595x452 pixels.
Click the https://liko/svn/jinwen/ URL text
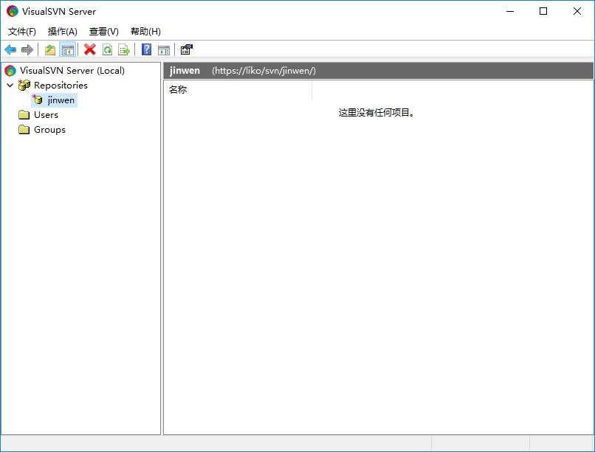tap(264, 71)
